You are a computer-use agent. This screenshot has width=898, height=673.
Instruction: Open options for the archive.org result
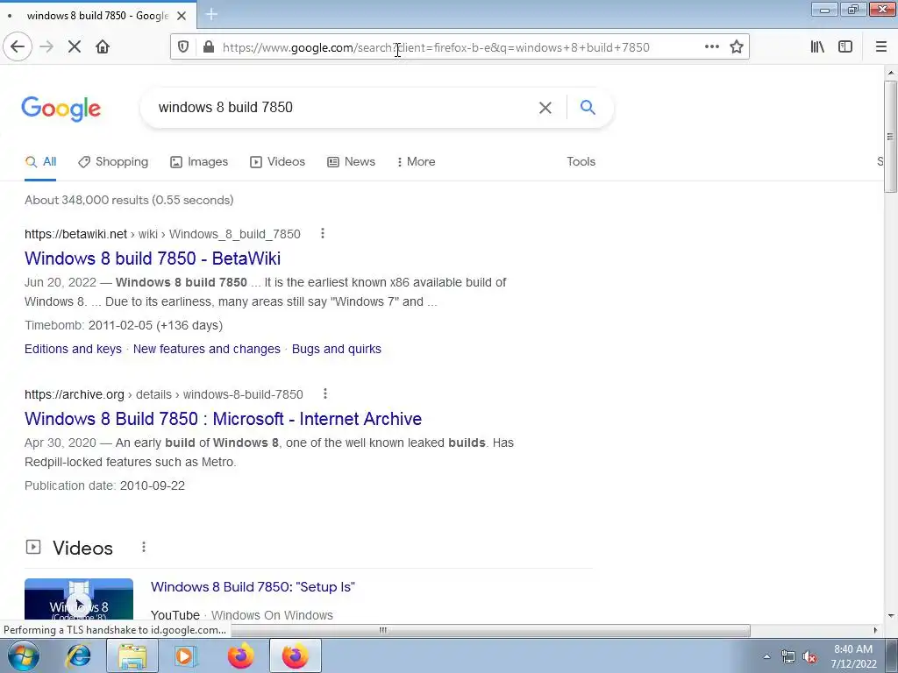click(325, 393)
